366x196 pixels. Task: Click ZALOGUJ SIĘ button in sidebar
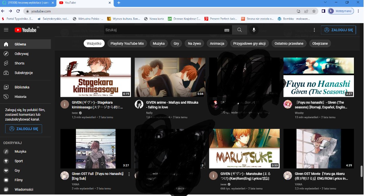[x=23, y=129]
